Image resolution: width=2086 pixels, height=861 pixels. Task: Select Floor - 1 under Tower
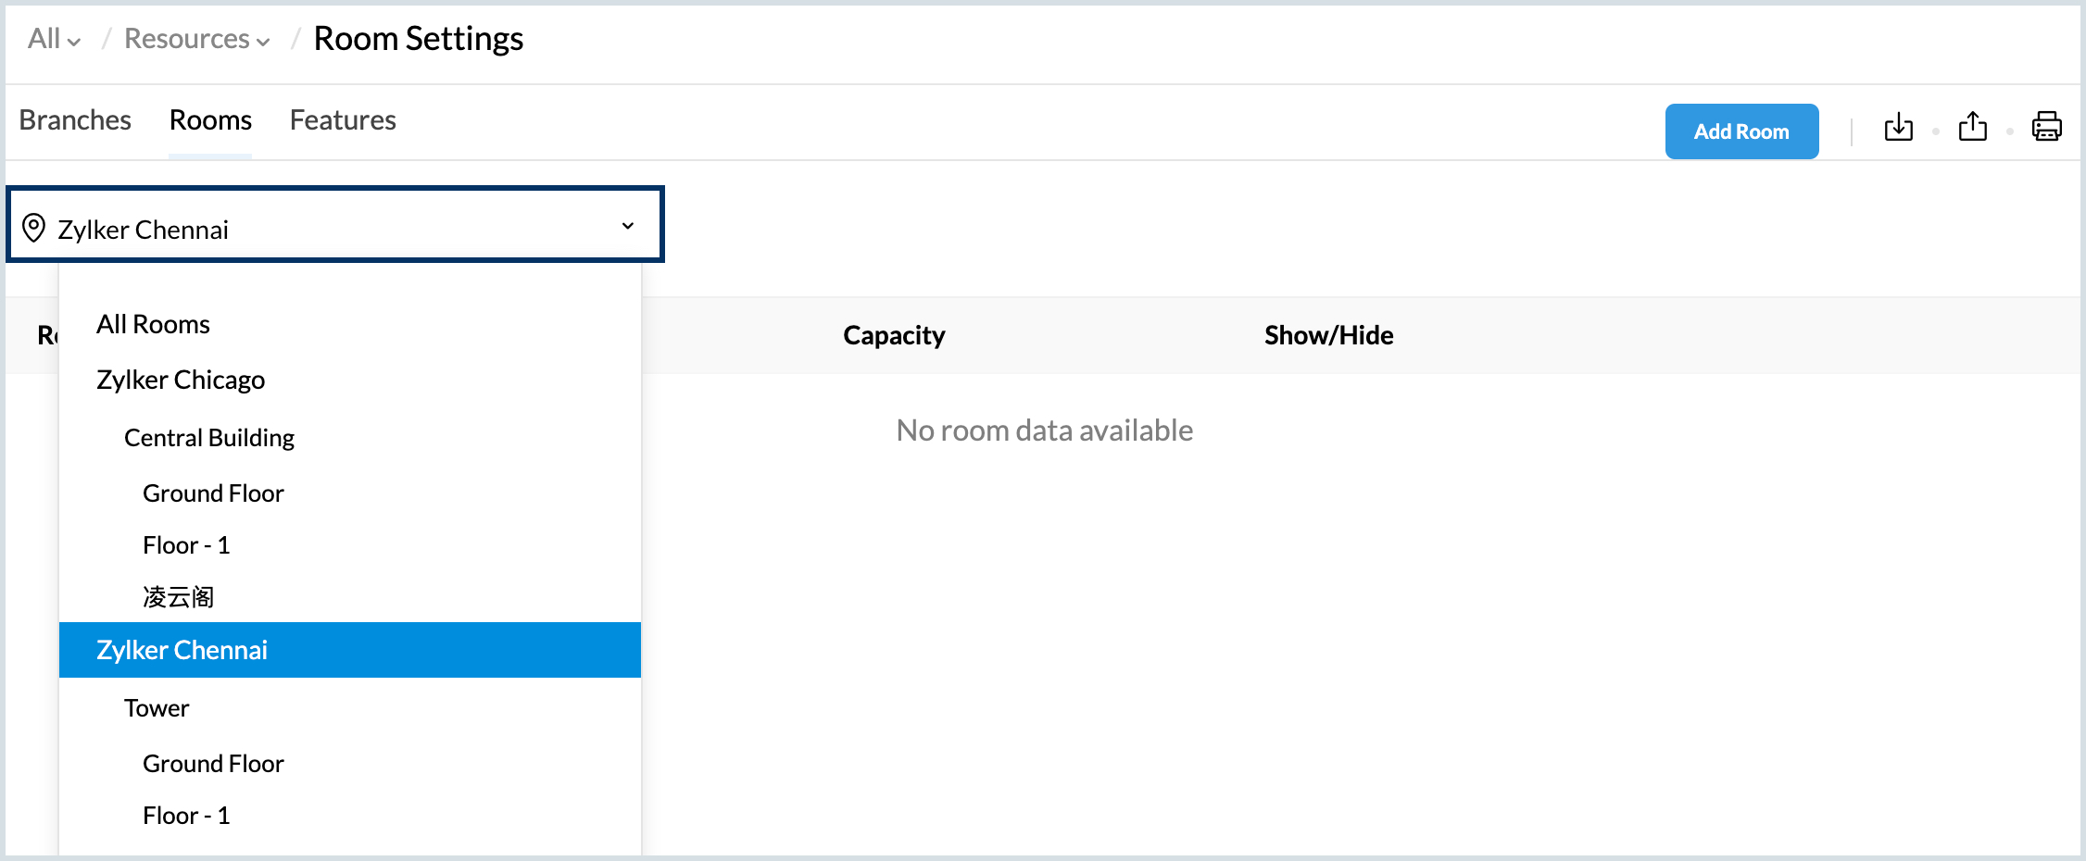click(186, 816)
